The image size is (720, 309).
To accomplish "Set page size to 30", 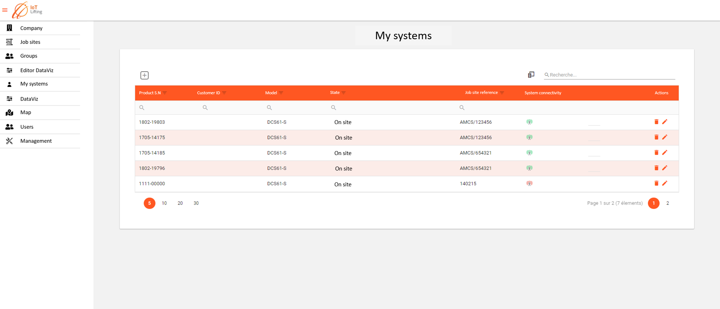I will [196, 203].
